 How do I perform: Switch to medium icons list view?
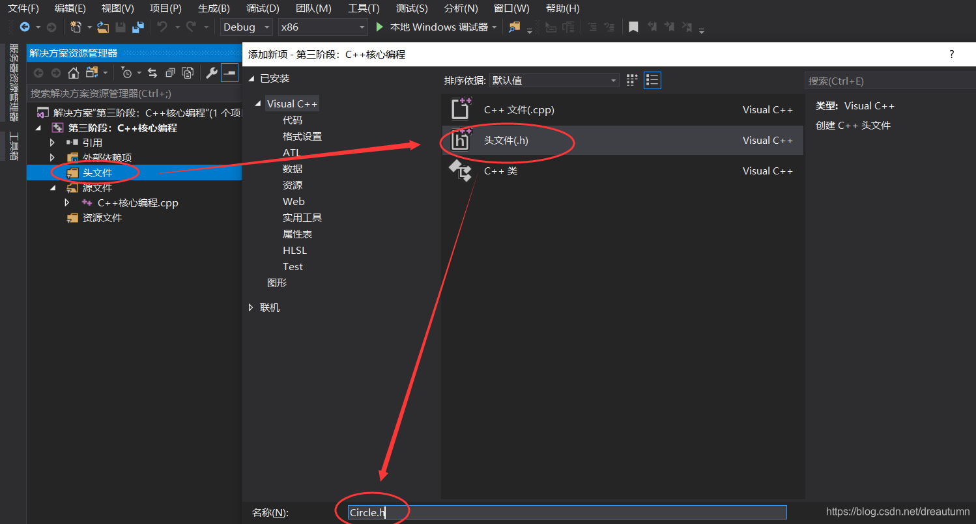click(652, 80)
